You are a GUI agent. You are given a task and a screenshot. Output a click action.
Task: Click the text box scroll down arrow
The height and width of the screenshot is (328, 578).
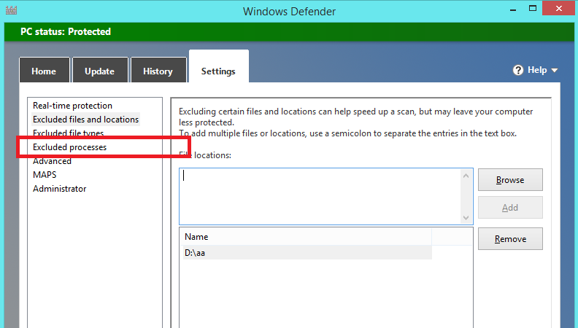pyautogui.click(x=466, y=217)
